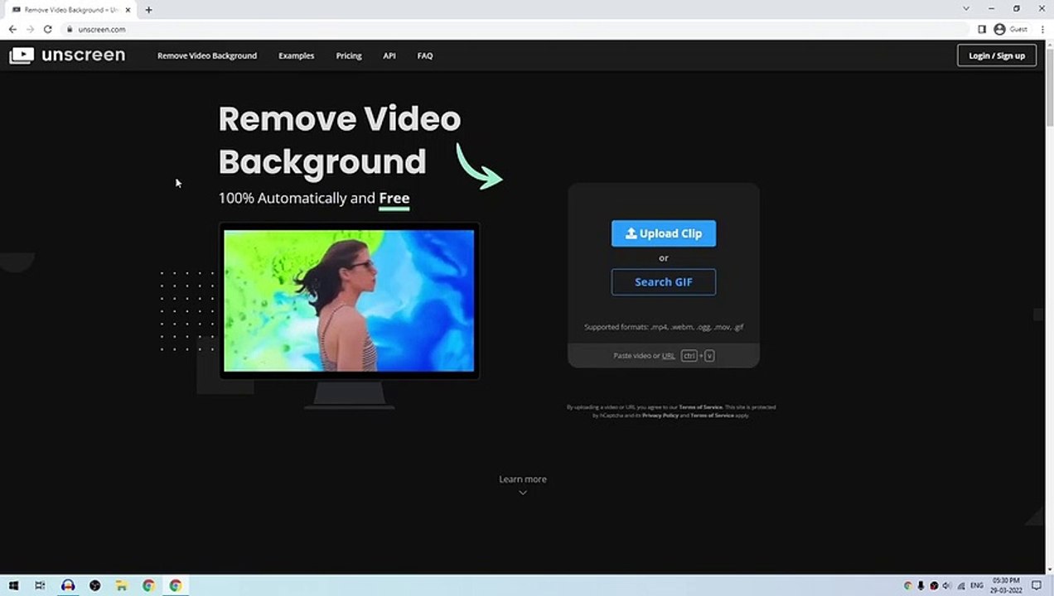1054x596 pixels.
Task: Click the Login / Sign up button
Action: [x=997, y=55]
